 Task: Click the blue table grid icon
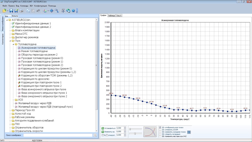click(x=189, y=132)
